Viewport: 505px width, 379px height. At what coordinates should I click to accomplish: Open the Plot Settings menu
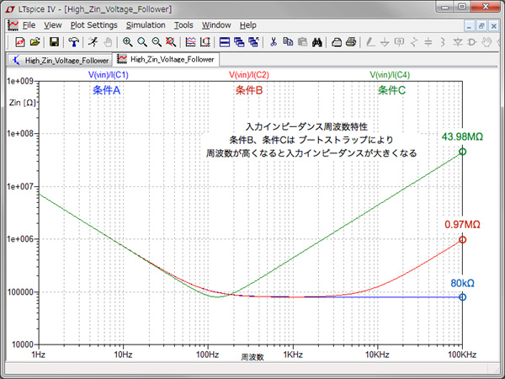[94, 25]
